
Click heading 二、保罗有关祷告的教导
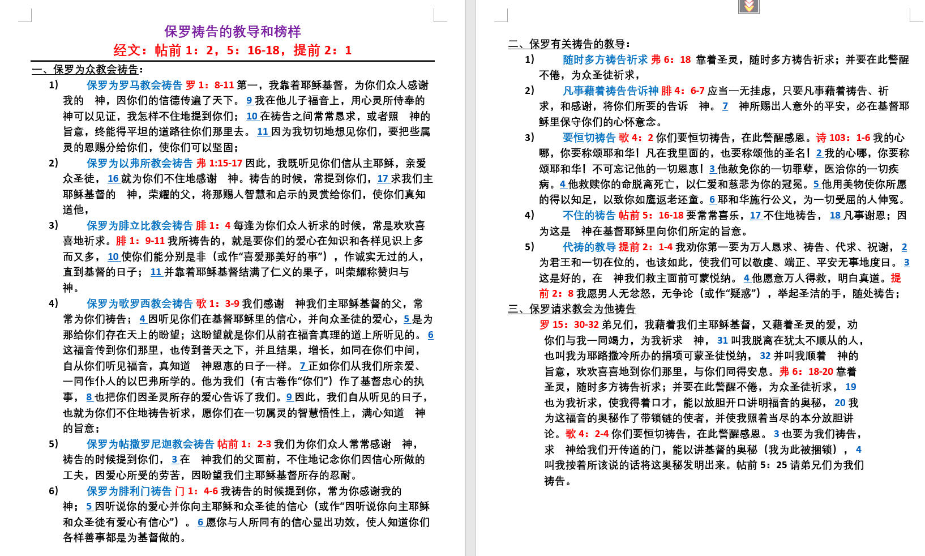pyautogui.click(x=568, y=44)
